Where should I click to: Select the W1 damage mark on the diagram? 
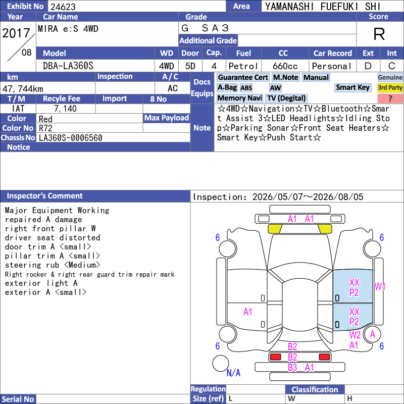pos(380,286)
